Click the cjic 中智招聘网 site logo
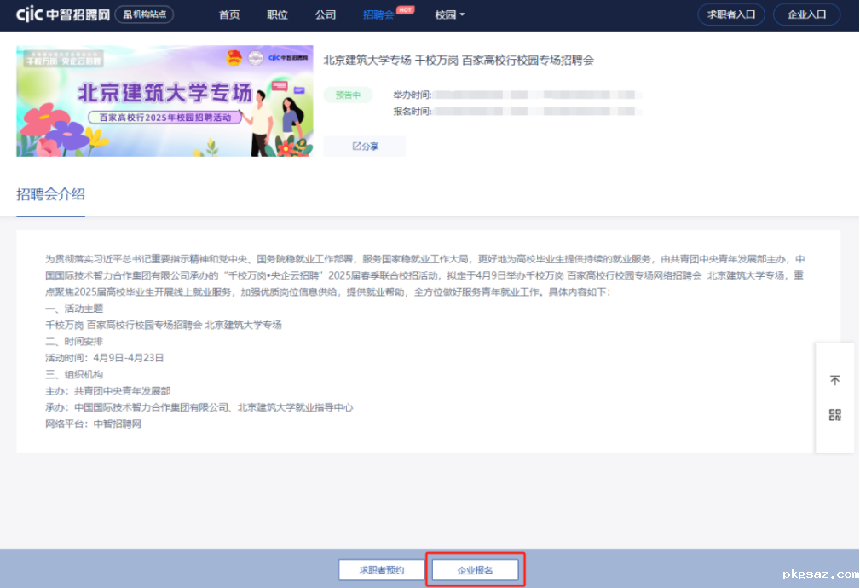The image size is (860, 588). pyautogui.click(x=55, y=14)
